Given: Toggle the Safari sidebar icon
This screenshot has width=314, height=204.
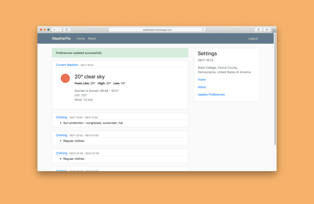Looking at the screenshot, I should point(67,30).
